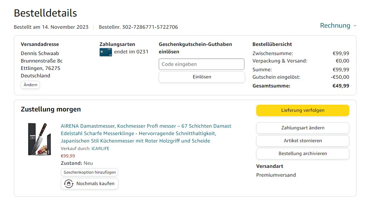
Task: Track delivery with Lieferung verfolgen
Action: pos(303,110)
